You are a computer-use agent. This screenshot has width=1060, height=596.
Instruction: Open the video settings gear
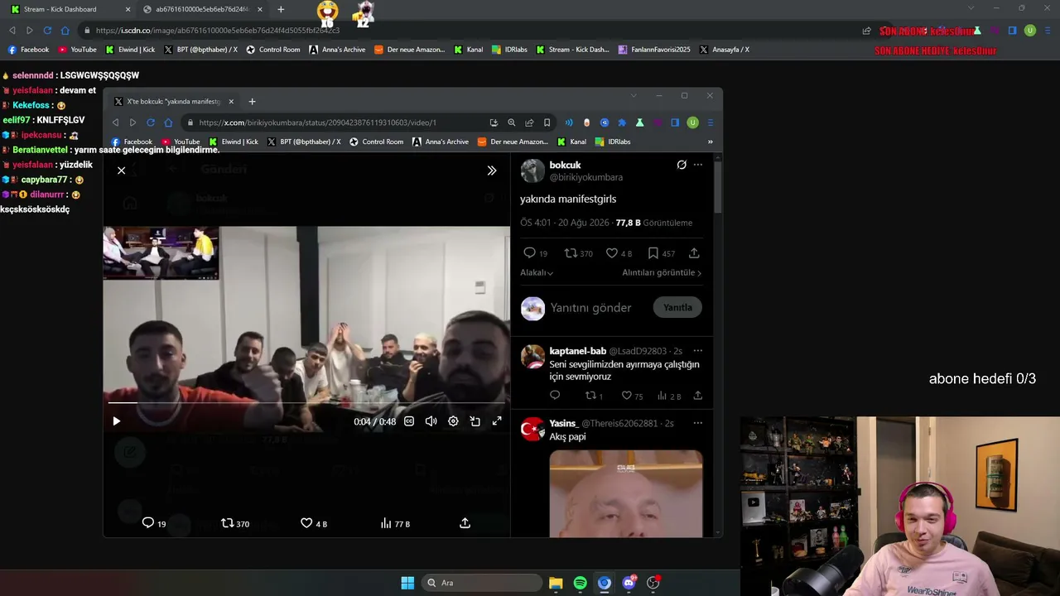coord(453,421)
